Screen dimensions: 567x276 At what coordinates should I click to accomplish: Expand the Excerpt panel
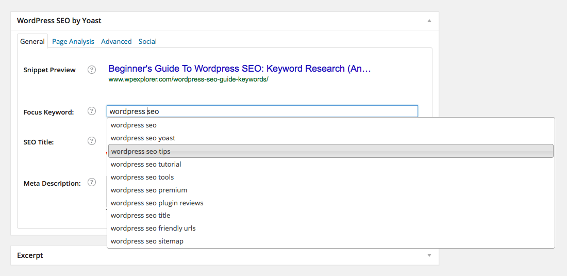(429, 255)
